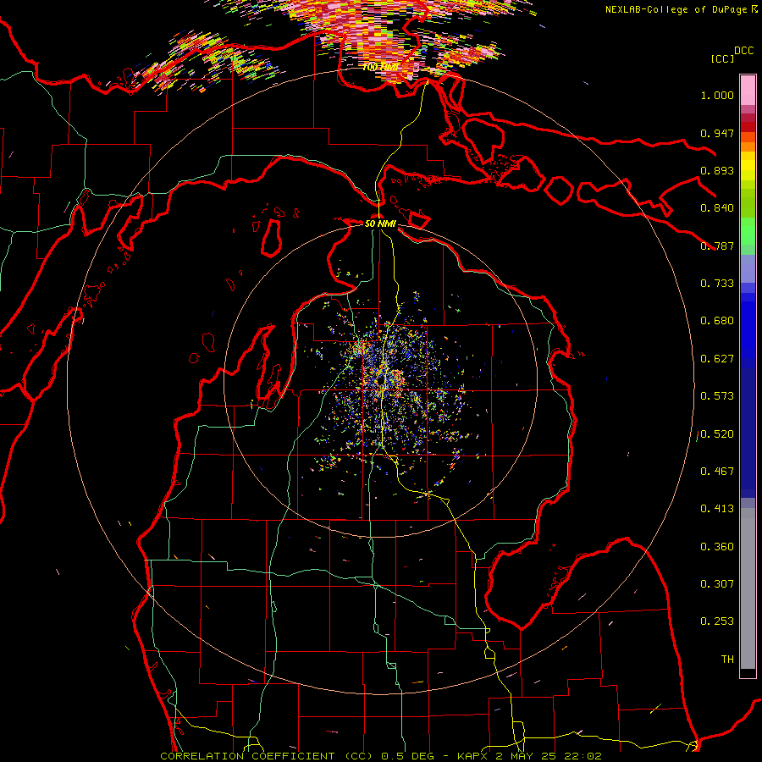Image resolution: width=762 pixels, height=762 pixels.
Task: Select the 0.733 scale value
Action: click(x=717, y=284)
